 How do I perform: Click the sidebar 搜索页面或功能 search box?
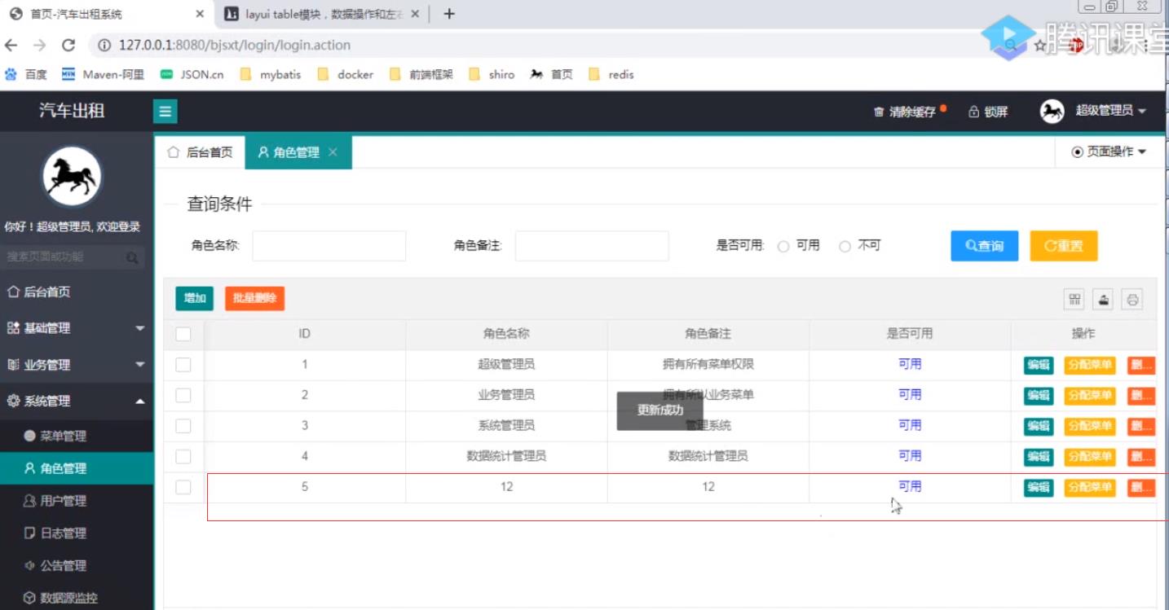coord(72,257)
